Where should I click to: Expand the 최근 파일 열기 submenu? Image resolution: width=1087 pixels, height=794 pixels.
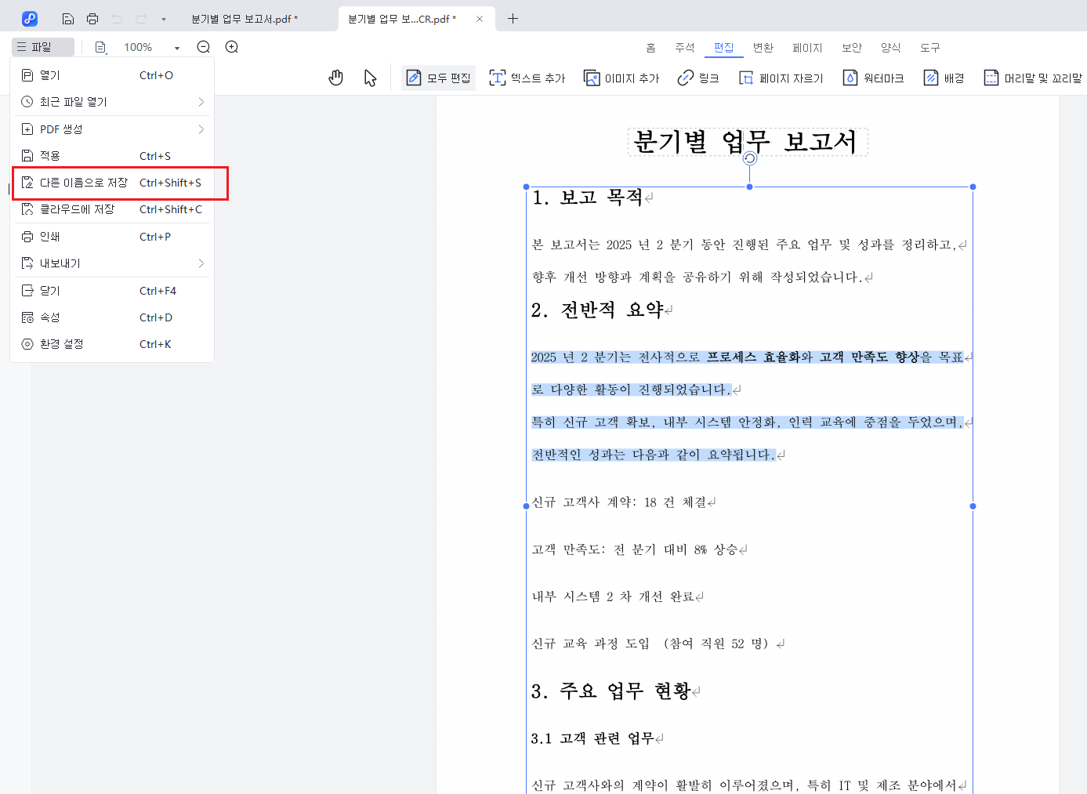(112, 101)
